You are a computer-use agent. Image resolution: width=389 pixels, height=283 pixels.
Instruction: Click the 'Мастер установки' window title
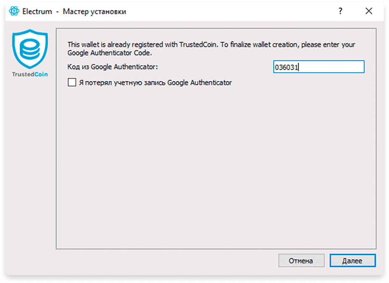click(x=94, y=11)
